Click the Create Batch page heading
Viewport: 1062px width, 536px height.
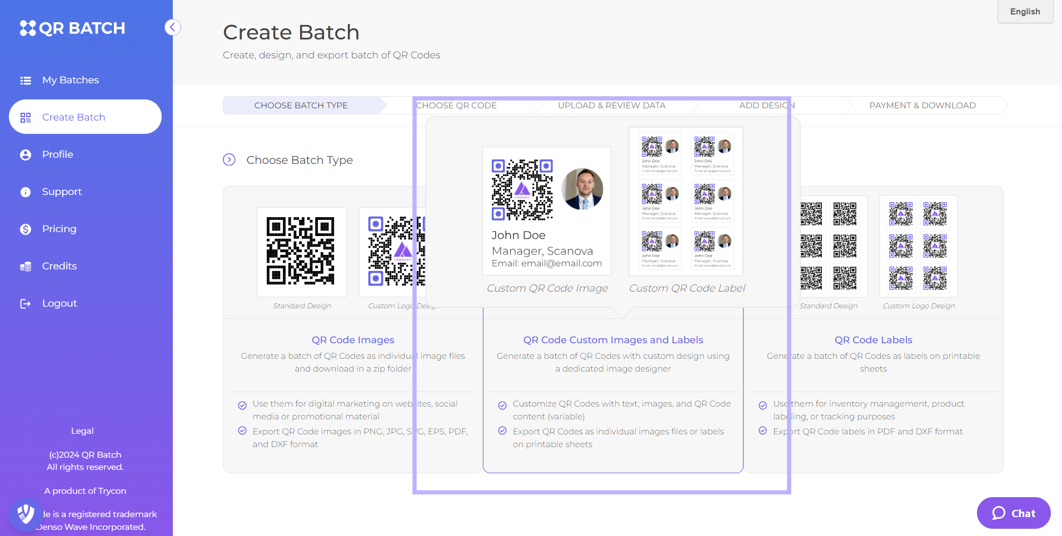pos(291,32)
